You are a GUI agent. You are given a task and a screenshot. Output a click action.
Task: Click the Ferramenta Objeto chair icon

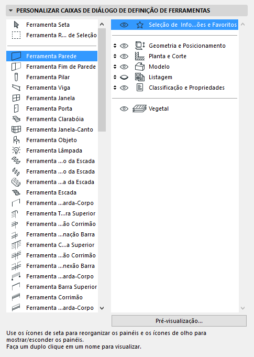click(16, 140)
